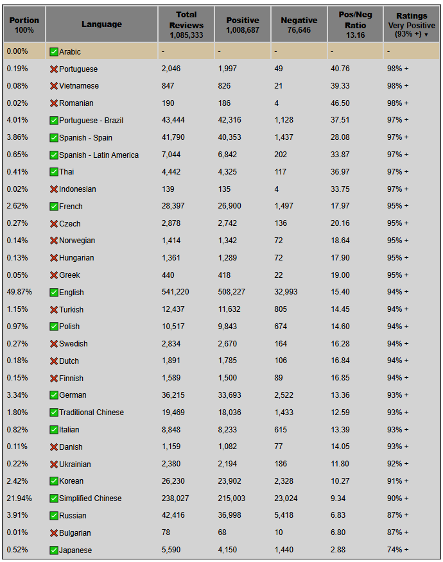Click the red X icon beside Vietnamese
Image resolution: width=443 pixels, height=562 pixels.
pyautogui.click(x=54, y=86)
